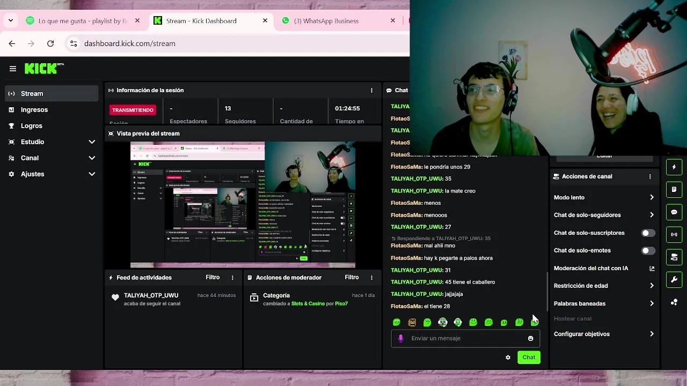This screenshot has height=386, width=687.
Task: Select Stream in the left sidebar
Action: 52,94
